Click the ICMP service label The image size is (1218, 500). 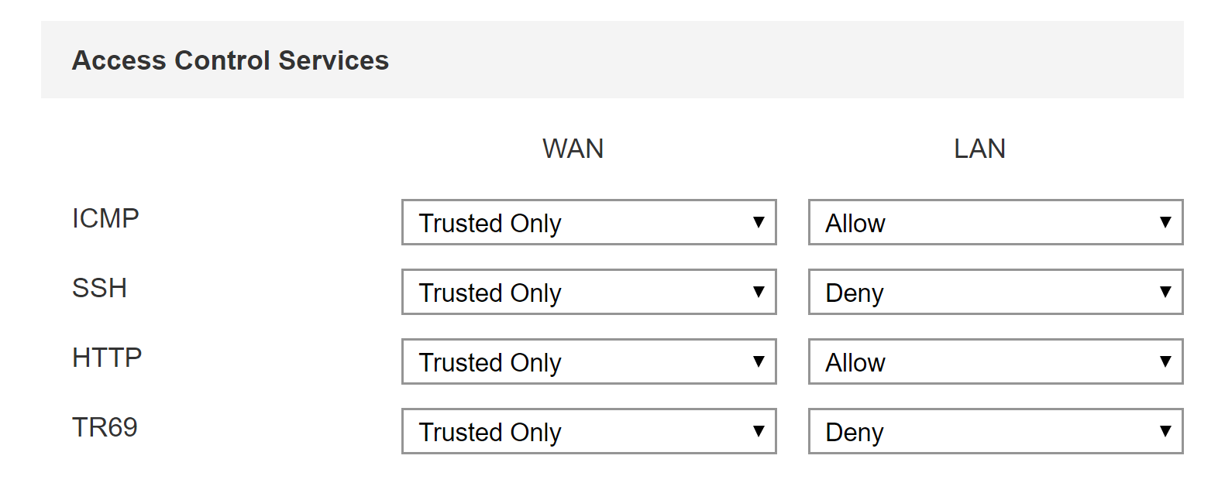(x=105, y=218)
